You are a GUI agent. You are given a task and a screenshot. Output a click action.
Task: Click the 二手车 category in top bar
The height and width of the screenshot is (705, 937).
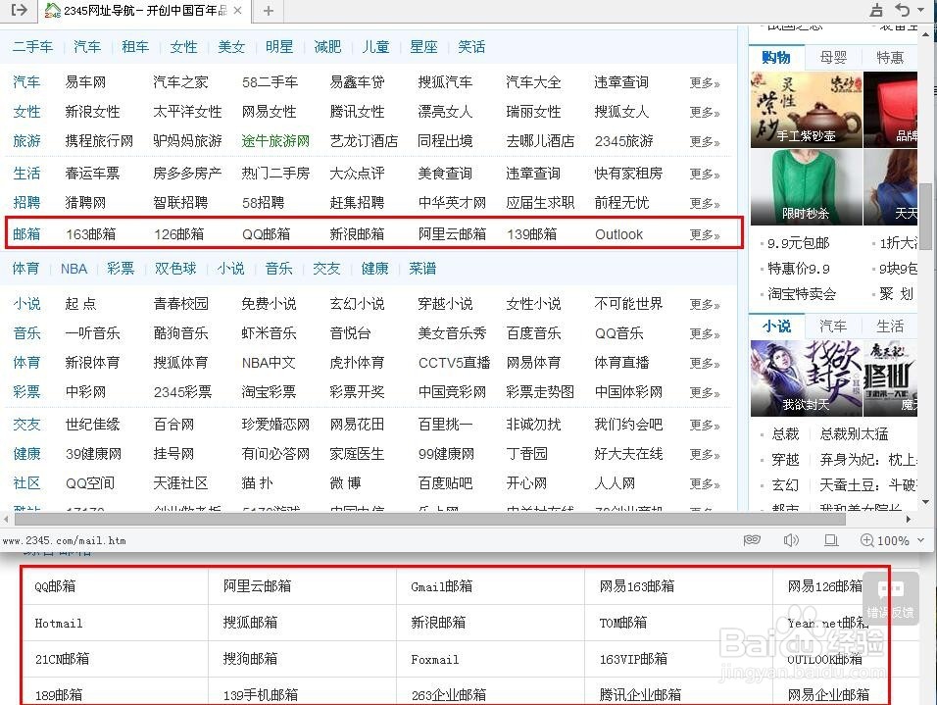[33, 47]
